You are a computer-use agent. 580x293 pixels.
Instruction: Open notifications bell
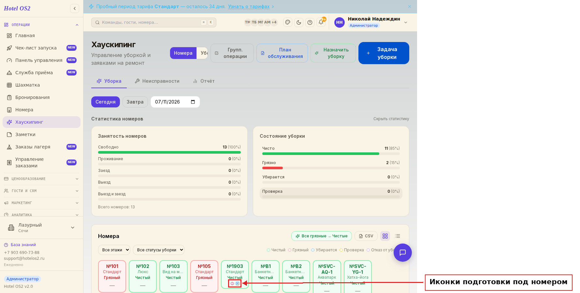click(321, 22)
